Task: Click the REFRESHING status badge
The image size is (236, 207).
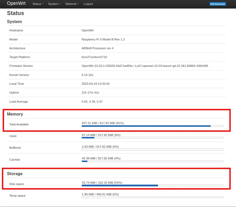Action: coord(218,4)
